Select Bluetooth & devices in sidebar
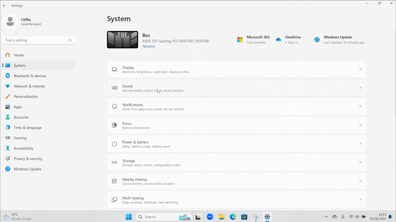 point(30,76)
